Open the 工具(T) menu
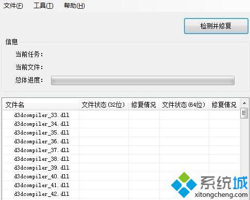The height and width of the screenshot is (200, 250). tap(43, 6)
